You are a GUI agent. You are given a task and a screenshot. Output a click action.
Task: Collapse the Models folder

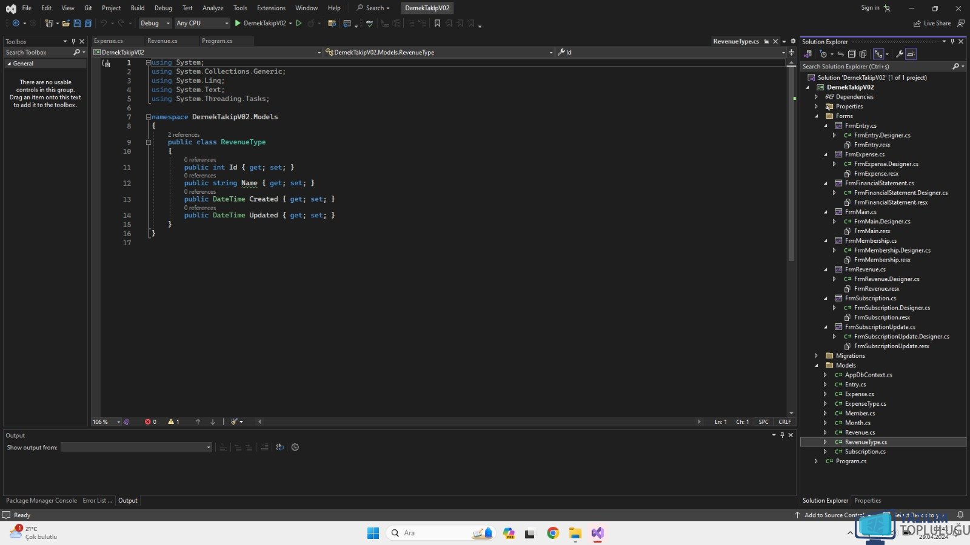tap(816, 365)
